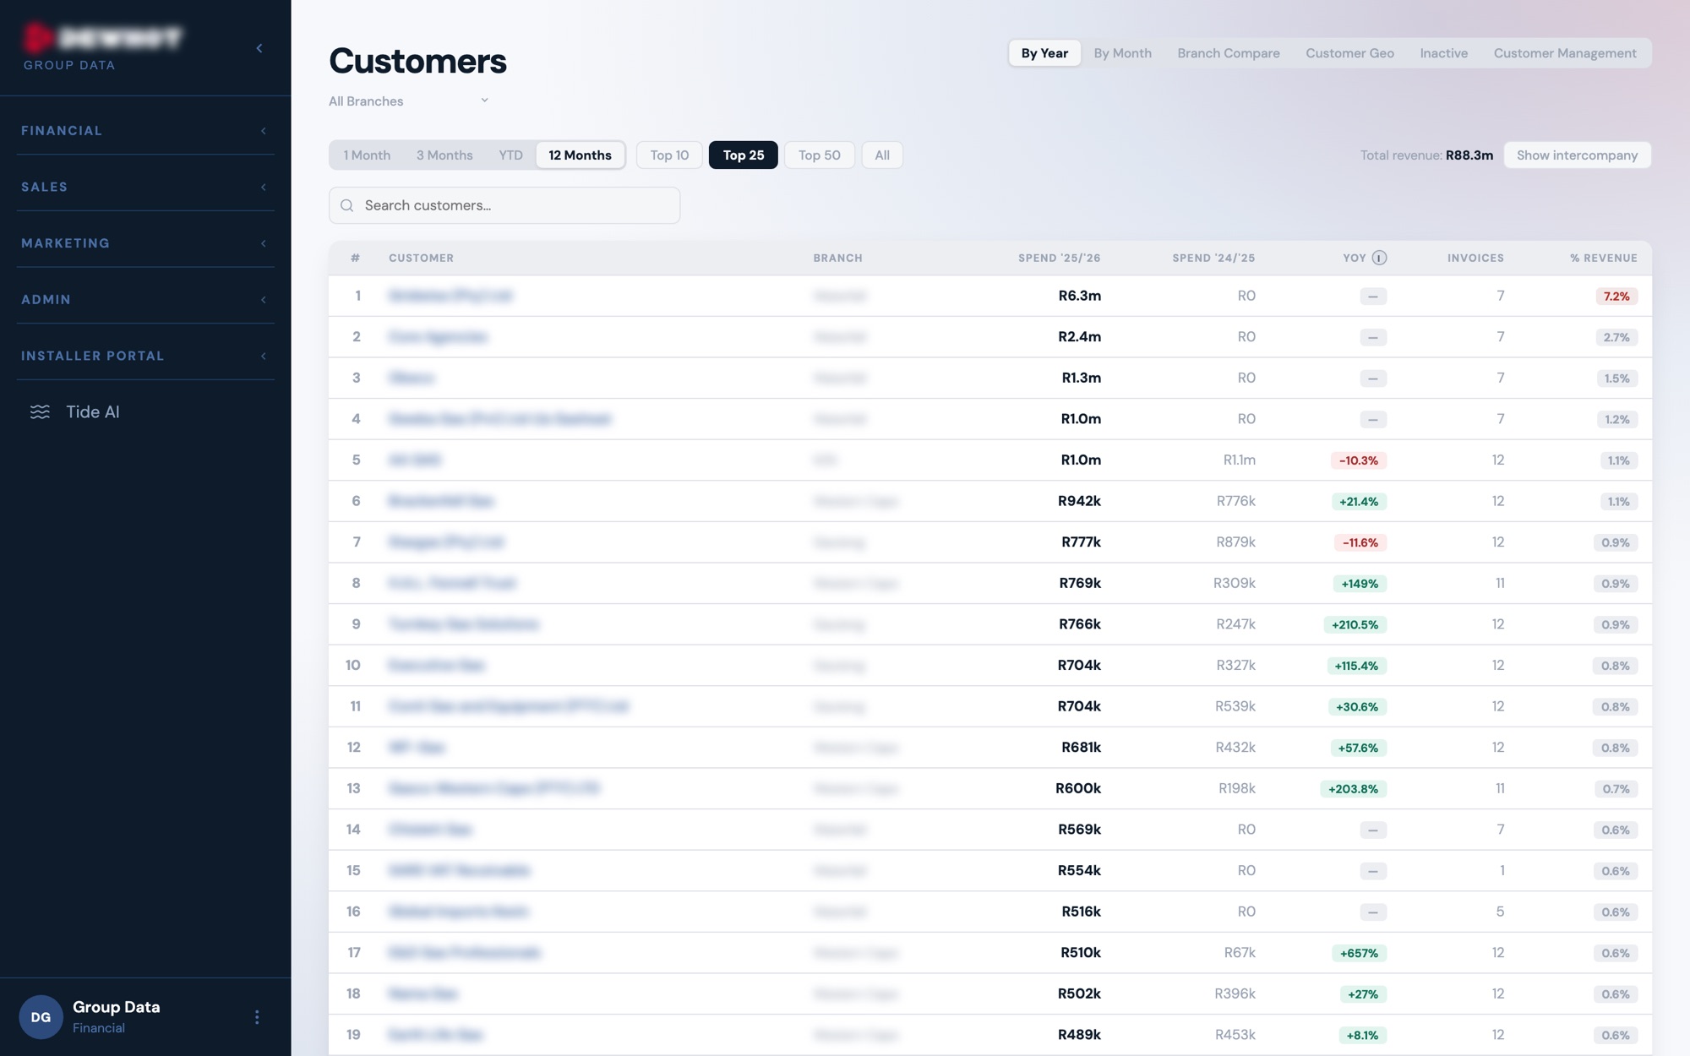Select the 1 Month period
Image resolution: width=1690 pixels, height=1056 pixels.
pos(367,155)
